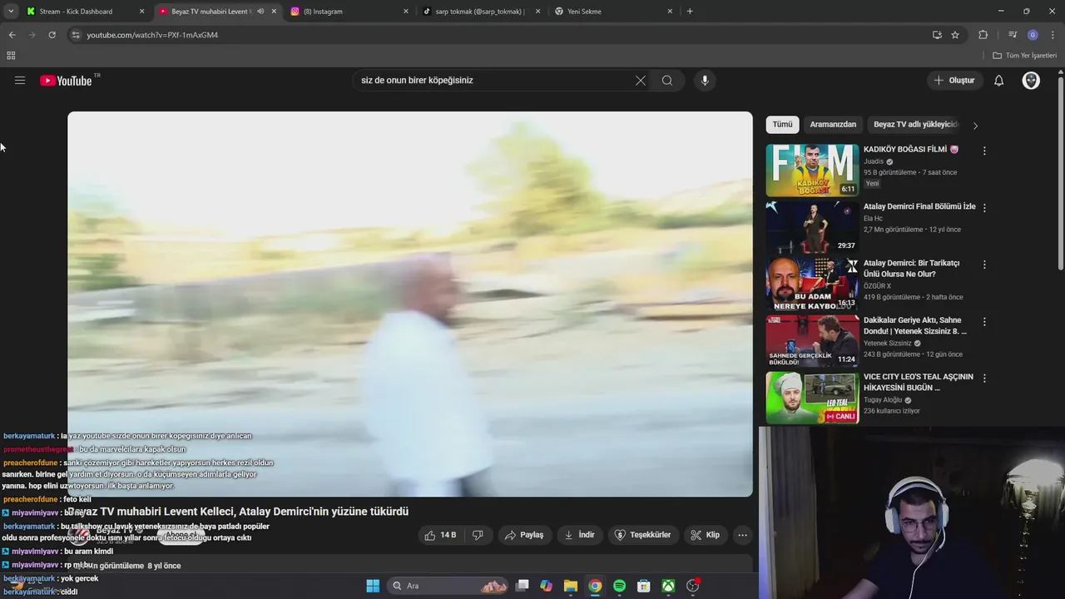Screen dimensions: 1065x599
Task: Open the live LEO TEAL thumbnail
Action: click(x=812, y=397)
